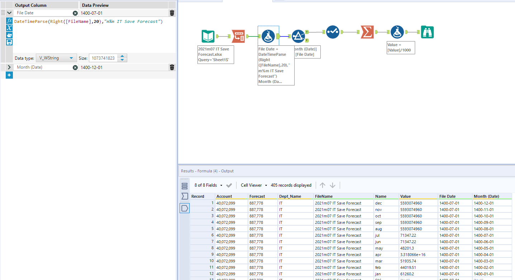Image resolution: width=515 pixels, height=280 pixels.
Task: Click the Transpose tool node
Action: click(238, 36)
